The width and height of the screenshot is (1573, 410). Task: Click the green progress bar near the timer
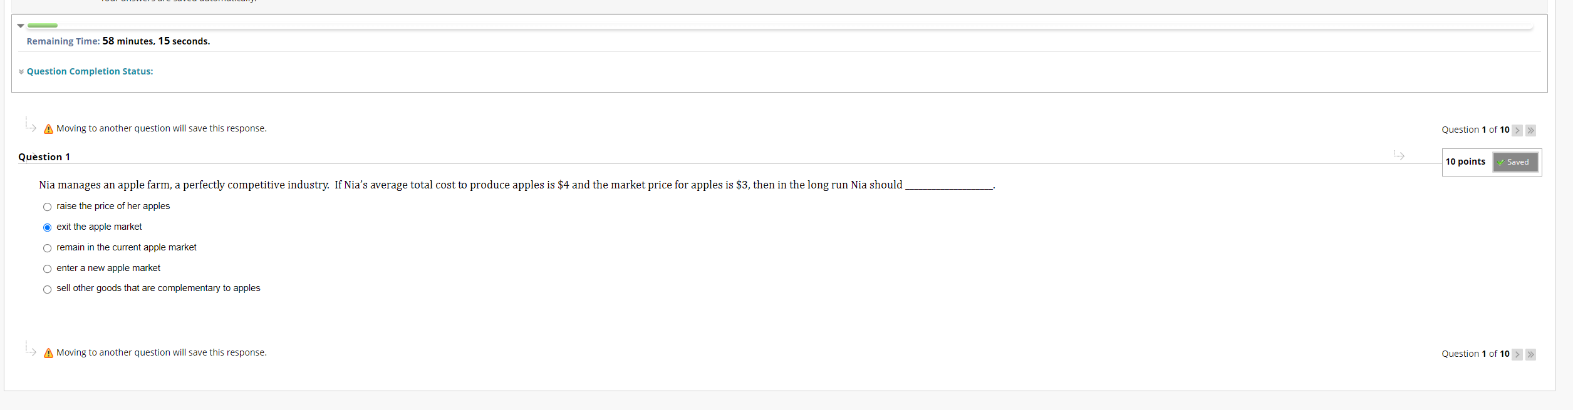coord(44,26)
